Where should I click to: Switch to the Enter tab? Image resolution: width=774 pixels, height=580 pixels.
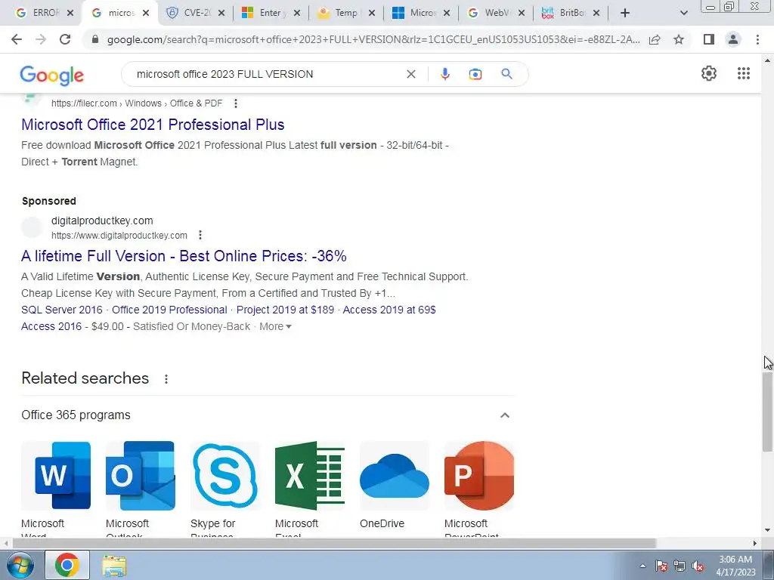[x=269, y=13]
